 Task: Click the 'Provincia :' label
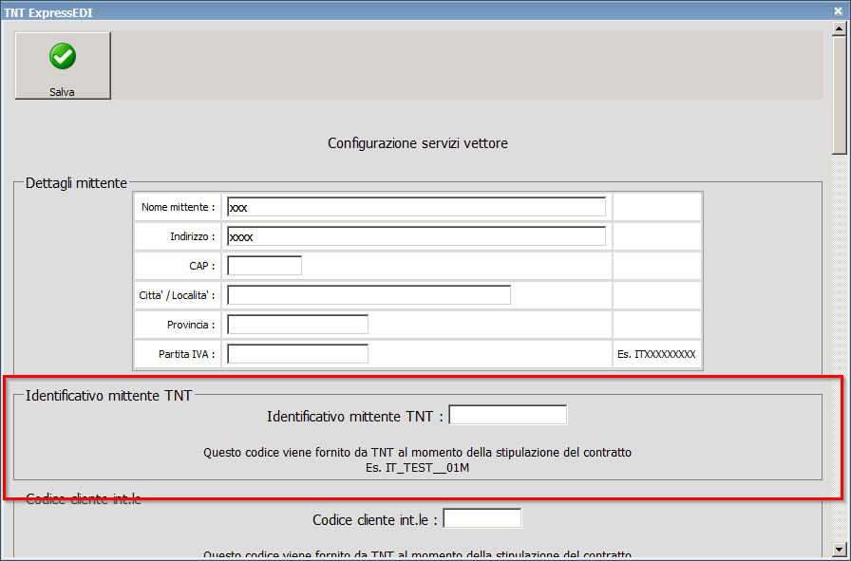click(x=191, y=325)
